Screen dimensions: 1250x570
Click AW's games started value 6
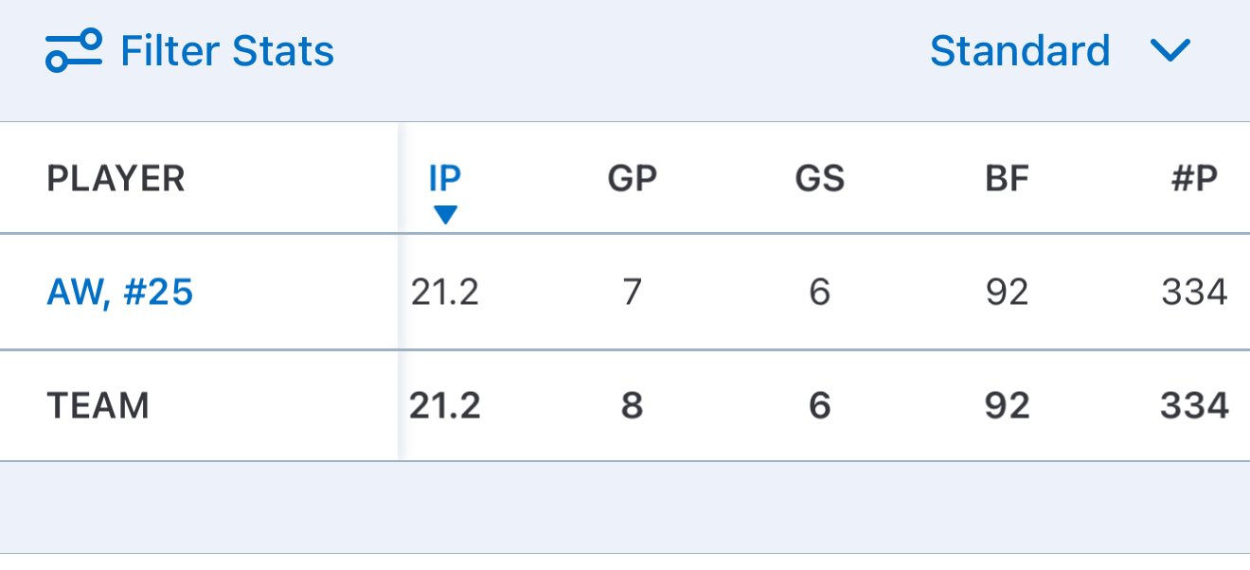click(x=819, y=293)
